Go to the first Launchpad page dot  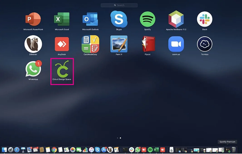coord(118,138)
